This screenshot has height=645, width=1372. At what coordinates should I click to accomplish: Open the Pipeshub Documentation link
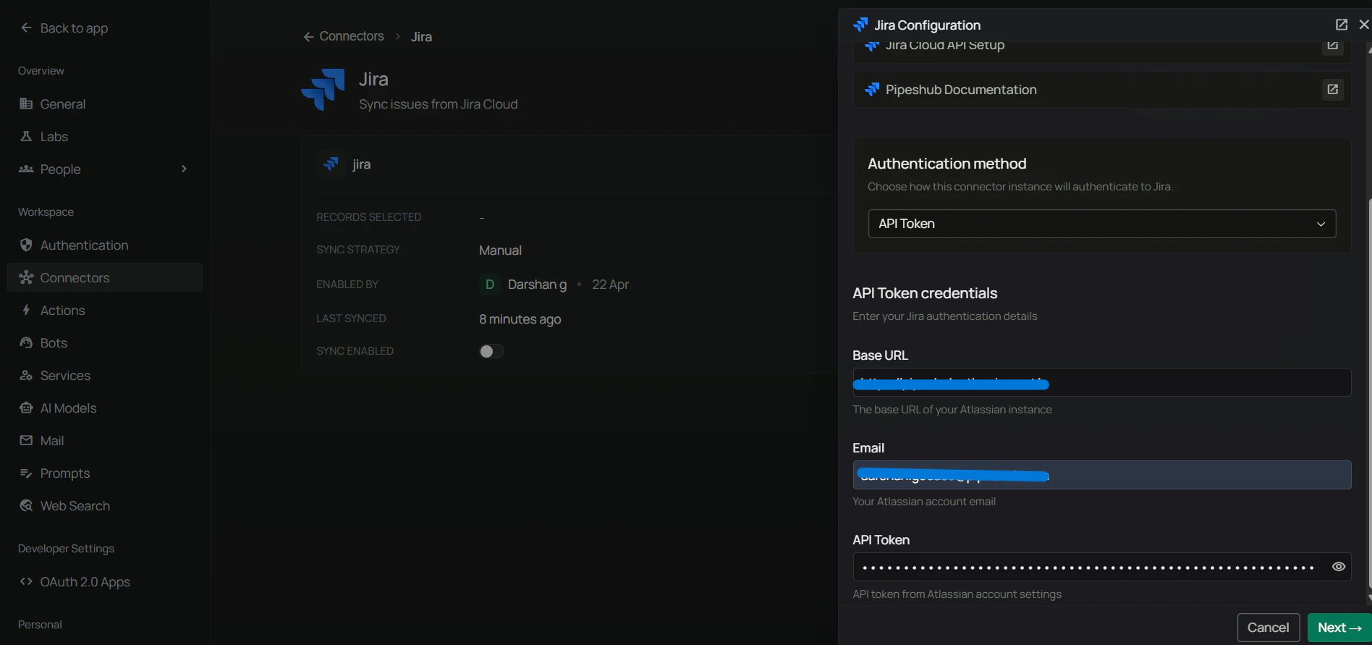[x=1102, y=90]
